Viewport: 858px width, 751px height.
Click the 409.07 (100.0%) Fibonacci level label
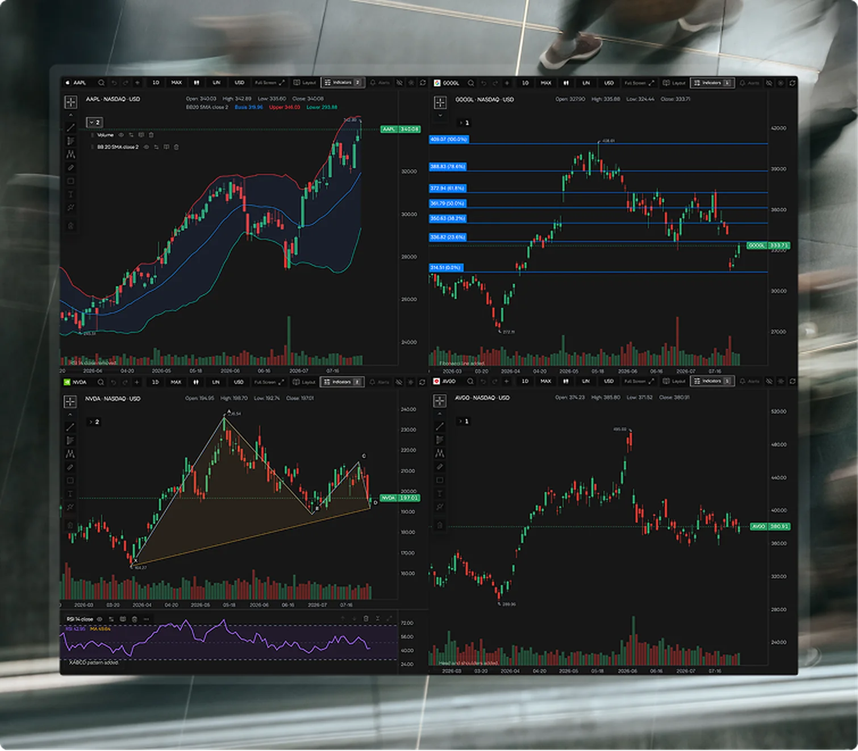point(449,139)
